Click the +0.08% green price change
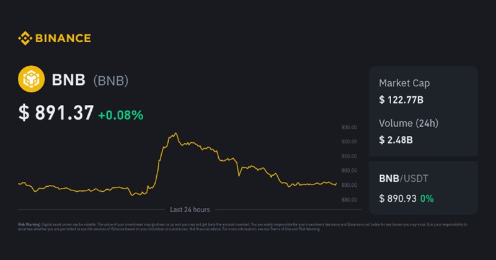 pyautogui.click(x=121, y=114)
